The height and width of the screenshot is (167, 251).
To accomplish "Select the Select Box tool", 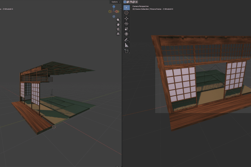I will point(127,8).
